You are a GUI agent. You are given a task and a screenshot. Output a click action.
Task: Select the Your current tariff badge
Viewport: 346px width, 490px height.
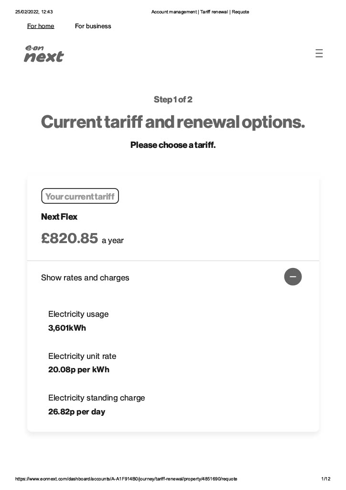coord(80,196)
